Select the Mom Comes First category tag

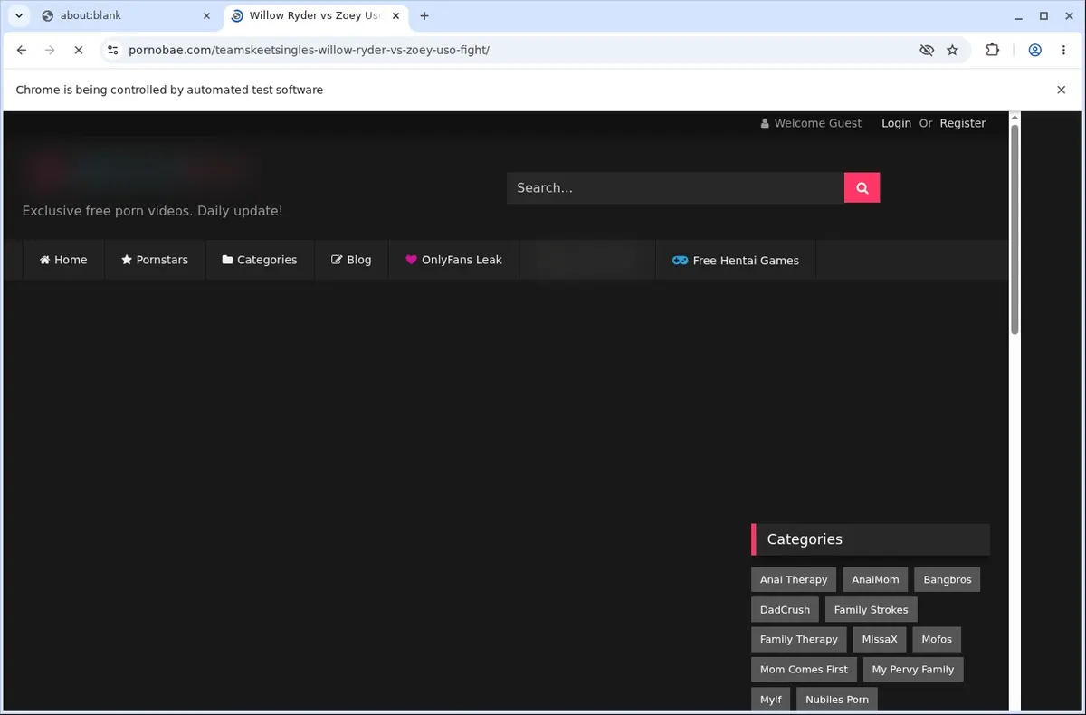point(804,669)
